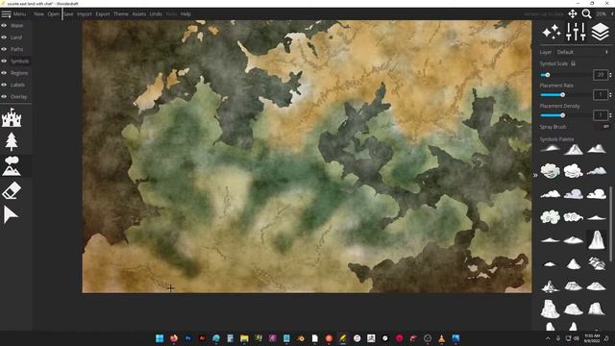Image resolution: width=615 pixels, height=346 pixels.
Task: Open VLC cone from the taskbar
Action: pyautogui.click(x=442, y=338)
